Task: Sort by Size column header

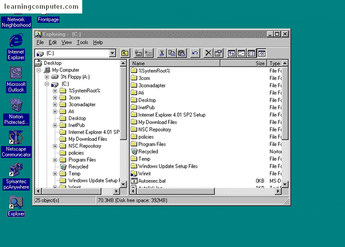Action: [x=243, y=64]
